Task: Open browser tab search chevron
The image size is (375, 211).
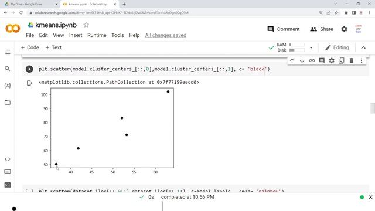Action: 336,4
